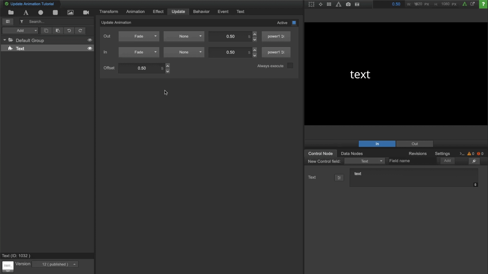This screenshot has width=488, height=274.
Task: Click the text 'A' tool icon
Action: coord(26,12)
